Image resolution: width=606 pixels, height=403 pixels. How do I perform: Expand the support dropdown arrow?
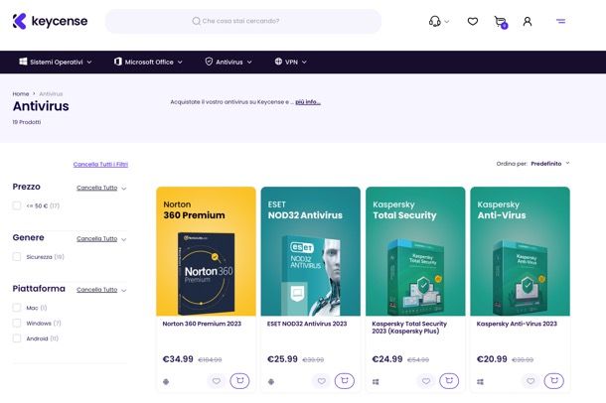pos(447,22)
